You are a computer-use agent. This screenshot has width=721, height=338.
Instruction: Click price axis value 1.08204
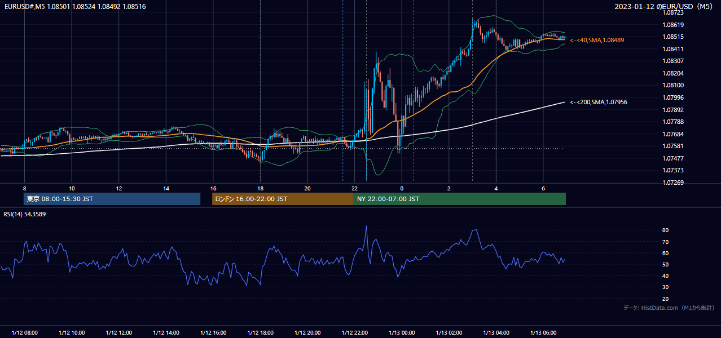[x=674, y=73]
